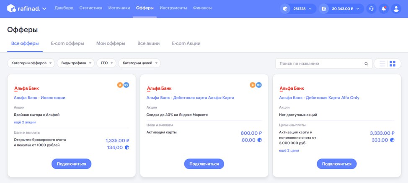Viewport: 408px width, 183px height.
Task: Click Подключиться on the Alfa Only card
Action: point(337,164)
